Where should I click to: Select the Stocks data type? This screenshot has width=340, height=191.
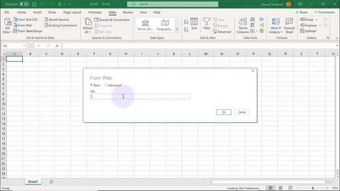click(145, 25)
